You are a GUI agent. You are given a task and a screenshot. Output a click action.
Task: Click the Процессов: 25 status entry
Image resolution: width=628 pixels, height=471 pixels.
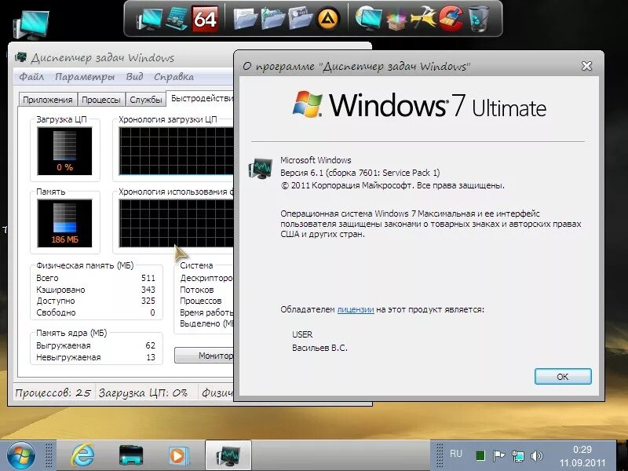click(53, 393)
